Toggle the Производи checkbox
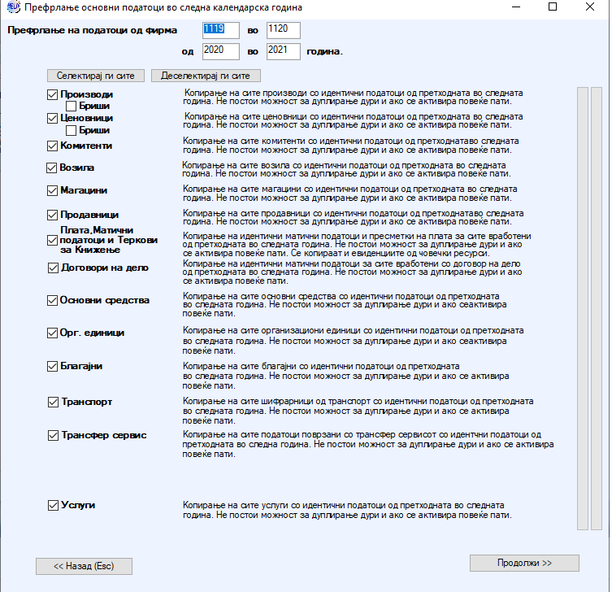This screenshot has height=592, width=612. click(52, 94)
